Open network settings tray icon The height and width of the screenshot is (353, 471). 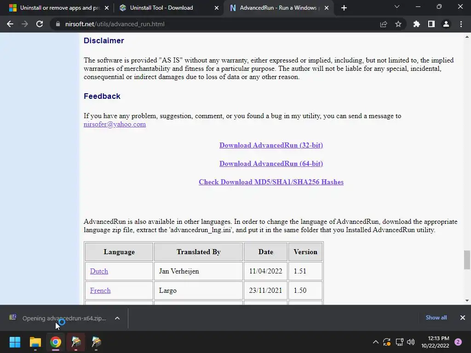pos(399,342)
